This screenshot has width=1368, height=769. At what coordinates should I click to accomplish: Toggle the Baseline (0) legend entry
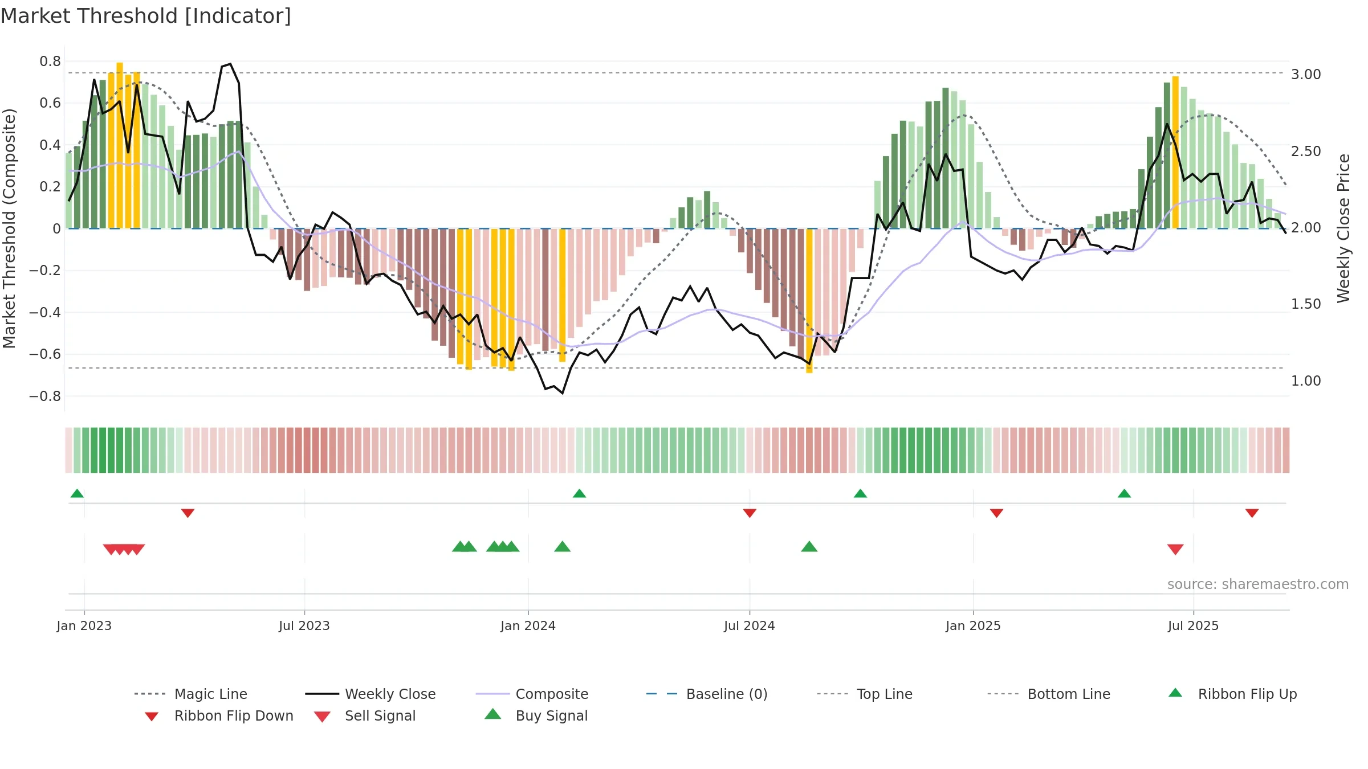click(x=707, y=694)
